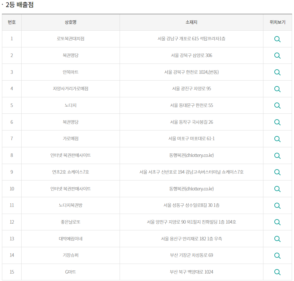The width and height of the screenshot is (294, 281).
Task: Click address 서울 양천구 지양로 90
Action: 166,222
